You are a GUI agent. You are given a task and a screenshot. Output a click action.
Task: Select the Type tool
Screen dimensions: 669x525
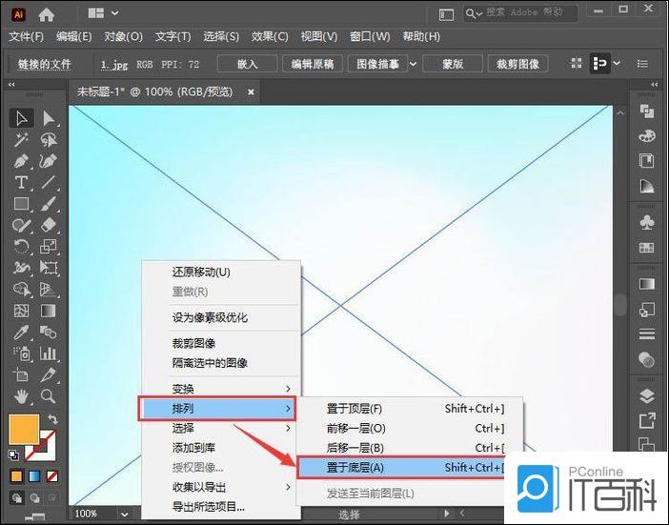click(x=21, y=183)
